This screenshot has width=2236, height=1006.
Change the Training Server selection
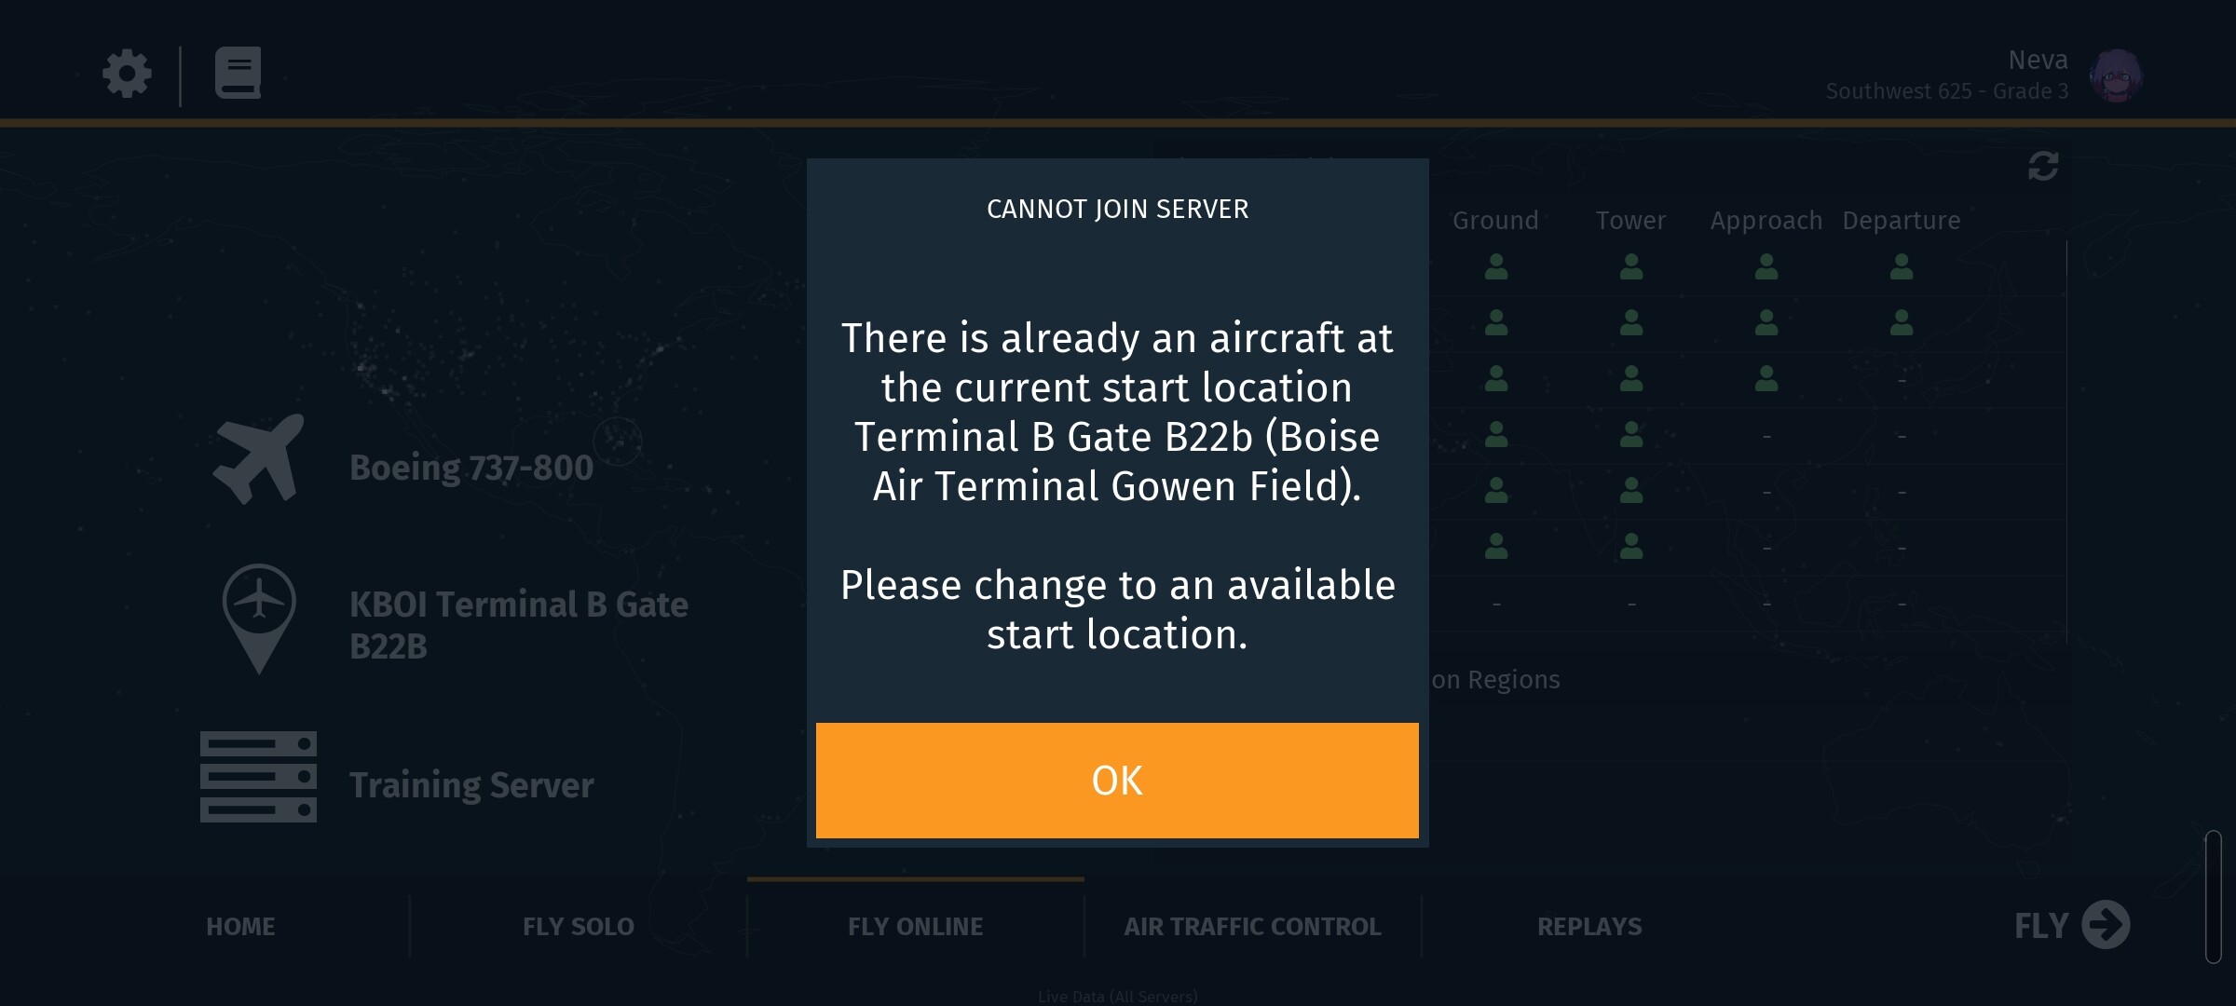tap(471, 785)
